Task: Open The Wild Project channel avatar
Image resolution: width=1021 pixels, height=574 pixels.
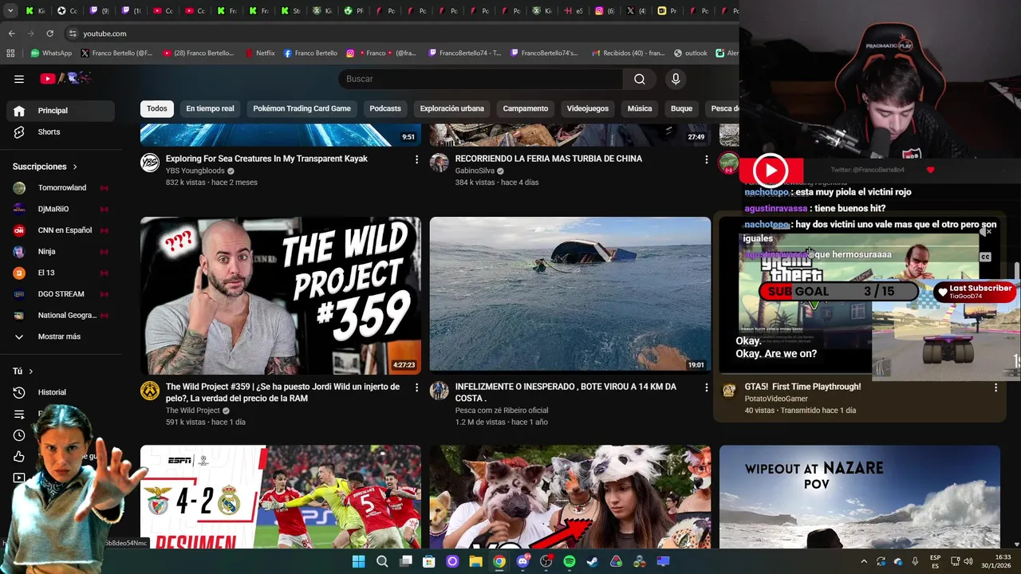Action: [150, 391]
